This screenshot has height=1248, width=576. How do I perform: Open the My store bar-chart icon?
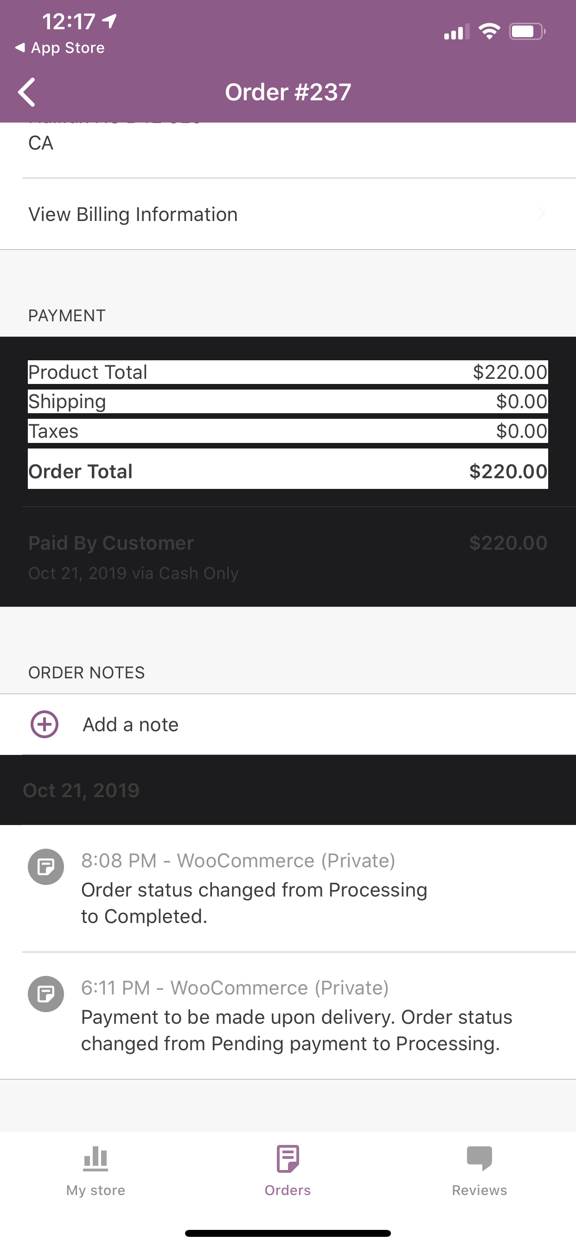pos(96,1159)
